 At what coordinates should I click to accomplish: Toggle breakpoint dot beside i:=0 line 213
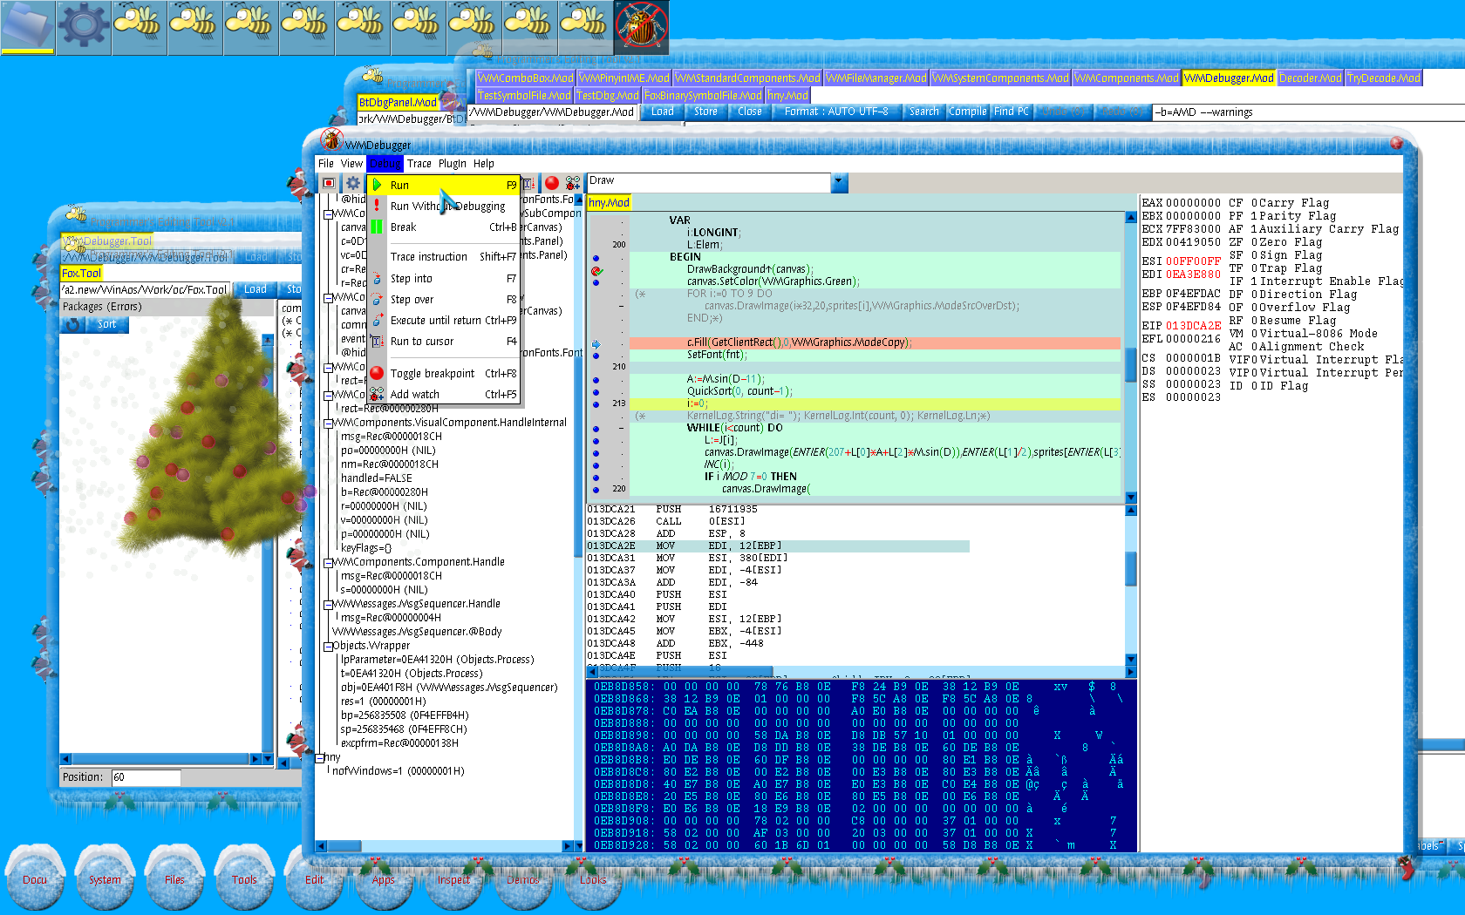(596, 404)
